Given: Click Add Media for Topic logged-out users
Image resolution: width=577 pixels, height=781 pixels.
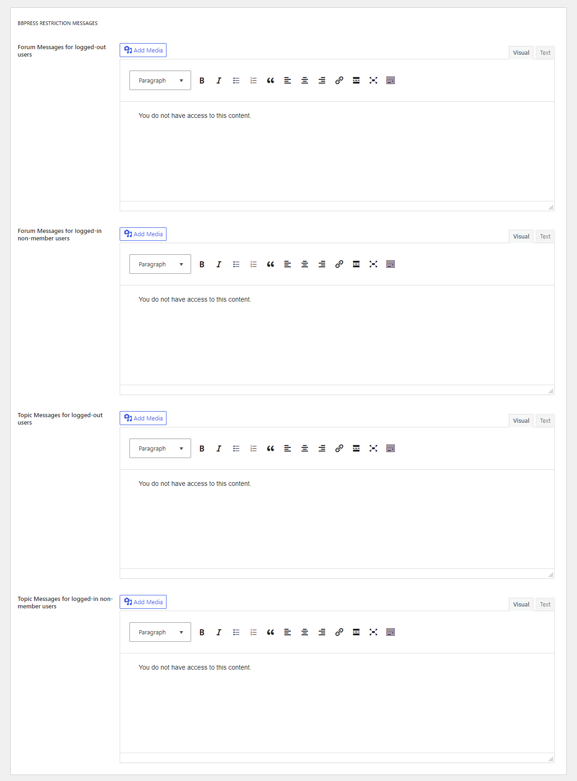Looking at the screenshot, I should [x=143, y=418].
